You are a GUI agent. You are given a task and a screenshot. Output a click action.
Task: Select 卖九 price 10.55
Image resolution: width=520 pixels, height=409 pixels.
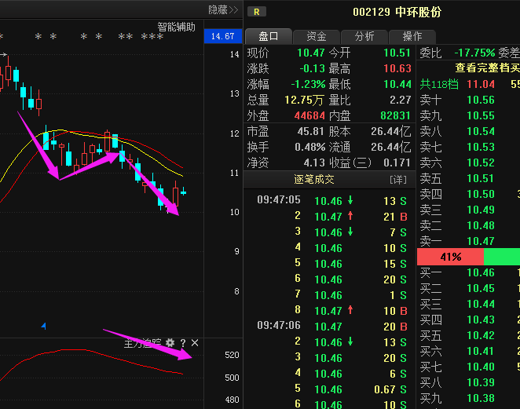(481, 115)
